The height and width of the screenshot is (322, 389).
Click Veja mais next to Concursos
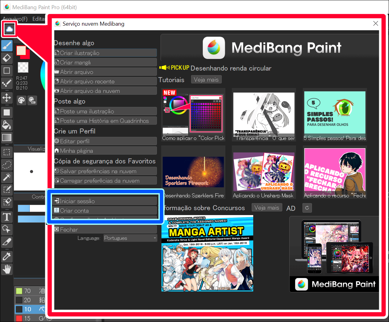coord(267,207)
